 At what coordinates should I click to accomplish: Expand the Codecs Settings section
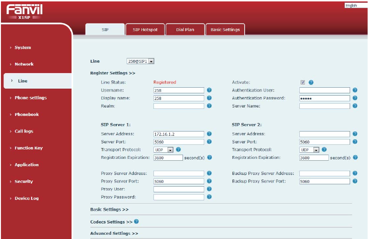pos(111,222)
